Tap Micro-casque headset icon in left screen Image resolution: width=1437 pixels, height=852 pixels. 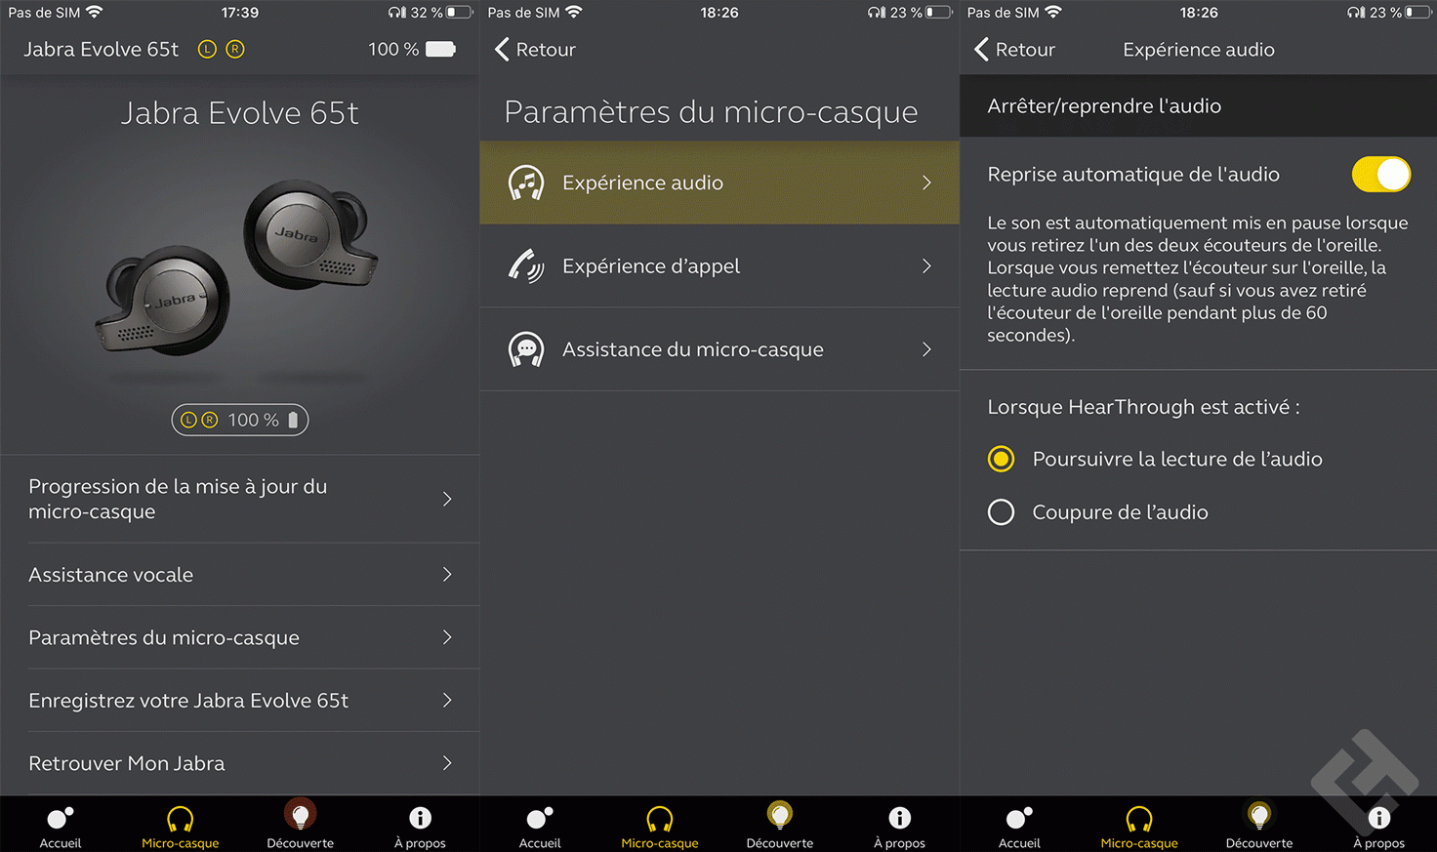pyautogui.click(x=180, y=818)
